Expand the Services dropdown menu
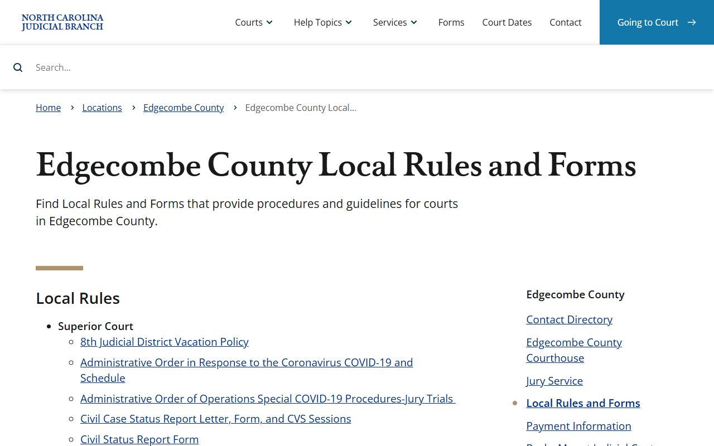The image size is (714, 446). click(395, 22)
